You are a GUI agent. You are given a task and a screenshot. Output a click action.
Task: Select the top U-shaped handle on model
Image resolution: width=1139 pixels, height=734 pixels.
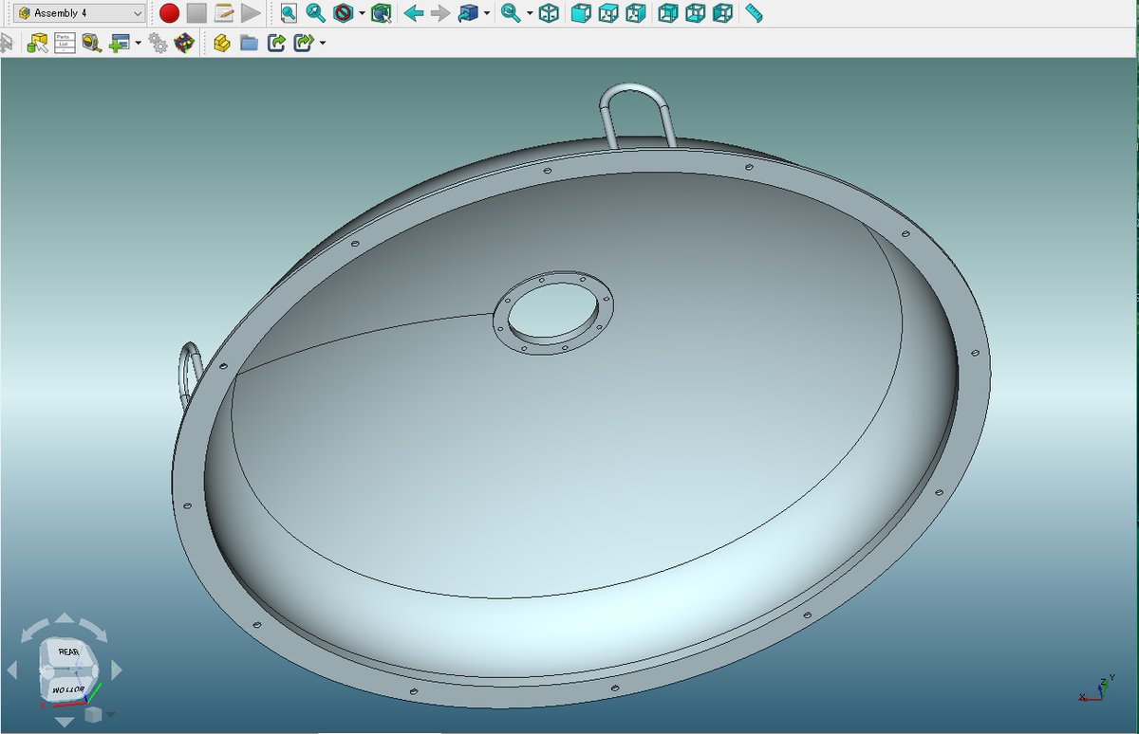tap(637, 116)
